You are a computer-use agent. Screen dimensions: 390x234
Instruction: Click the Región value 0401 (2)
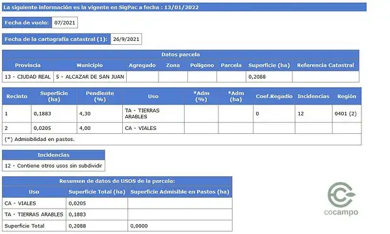tap(346, 114)
